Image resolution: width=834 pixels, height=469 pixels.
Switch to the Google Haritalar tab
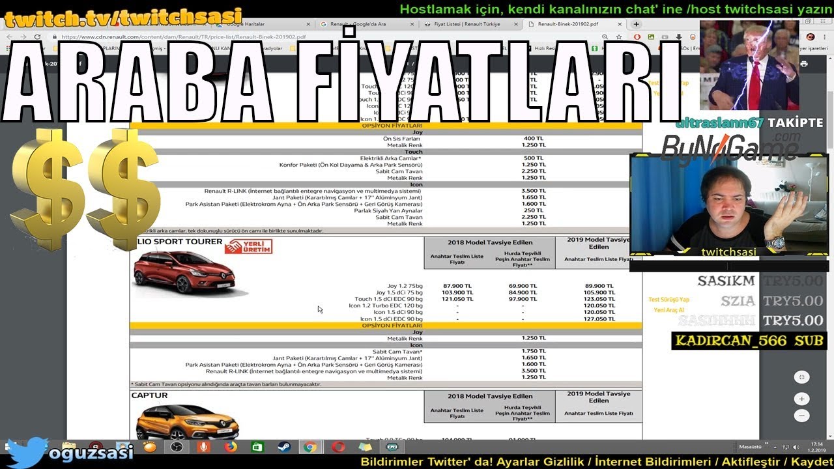point(261,24)
